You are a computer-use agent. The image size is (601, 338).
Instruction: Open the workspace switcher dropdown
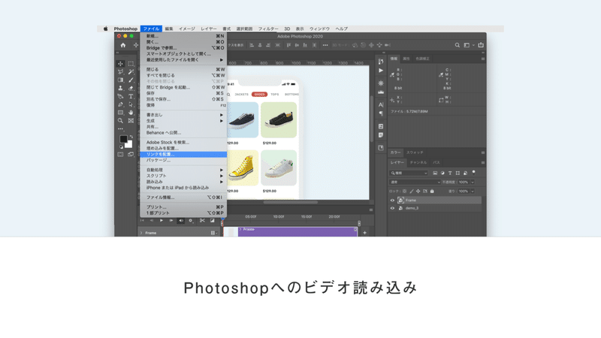click(468, 45)
